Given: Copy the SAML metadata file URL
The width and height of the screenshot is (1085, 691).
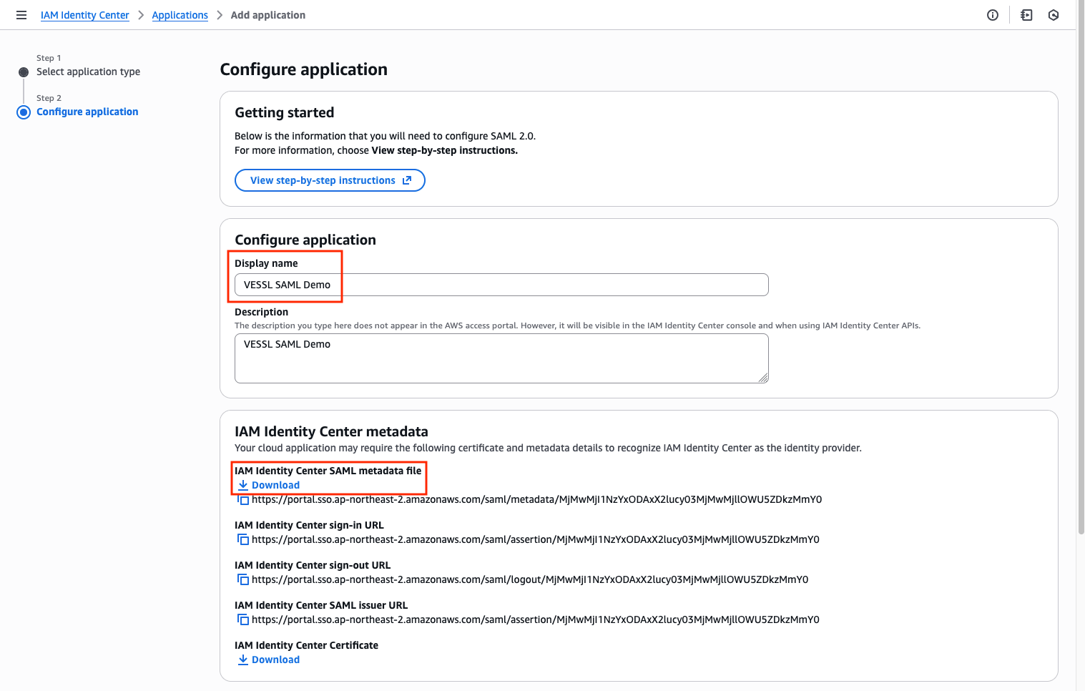Looking at the screenshot, I should point(243,500).
